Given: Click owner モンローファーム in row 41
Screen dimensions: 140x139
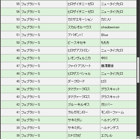Looking at the screenshot, I should [x=112, y=112].
